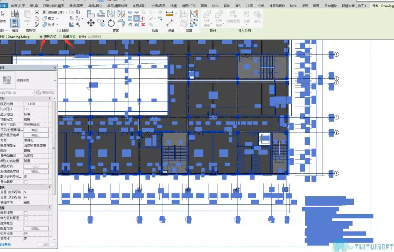This screenshot has height=252, width=394.
Task: Collapse the 基线 properties group
Action: [x=49, y=187]
